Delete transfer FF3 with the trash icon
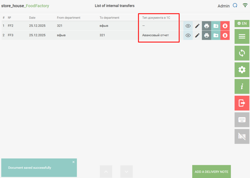Viewport: 250px width, 178px height. click(x=225, y=35)
